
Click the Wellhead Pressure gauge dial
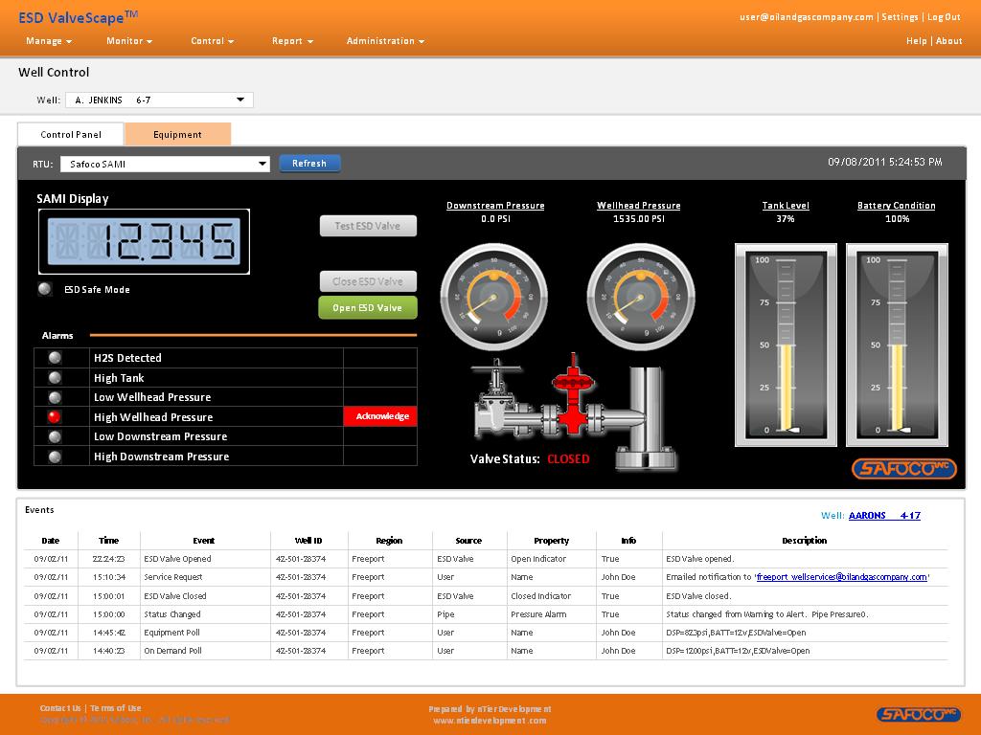point(640,297)
